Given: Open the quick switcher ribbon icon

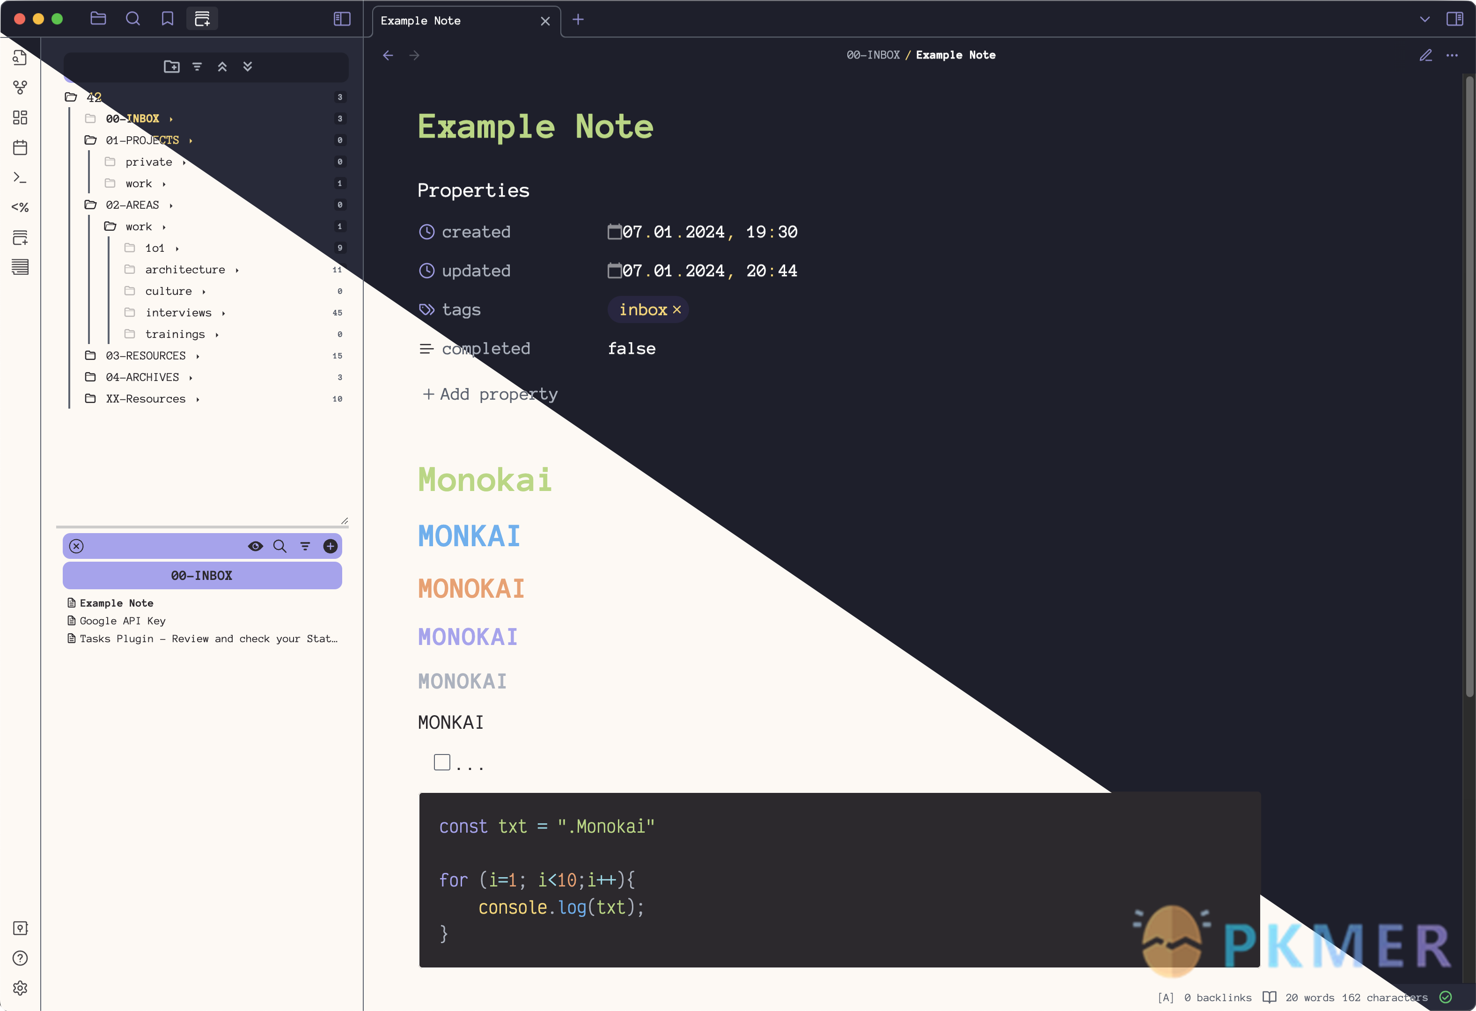Looking at the screenshot, I should click(x=20, y=58).
